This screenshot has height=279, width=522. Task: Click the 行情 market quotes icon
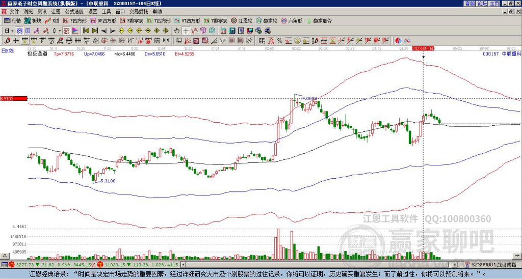(13, 21)
